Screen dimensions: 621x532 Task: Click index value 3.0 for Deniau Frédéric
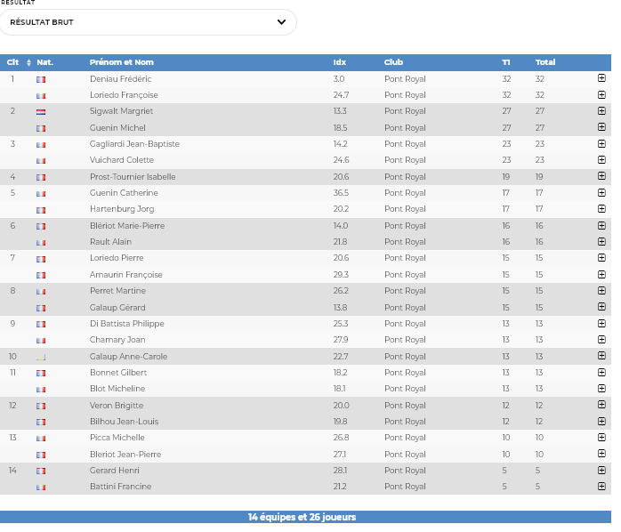[x=339, y=79]
